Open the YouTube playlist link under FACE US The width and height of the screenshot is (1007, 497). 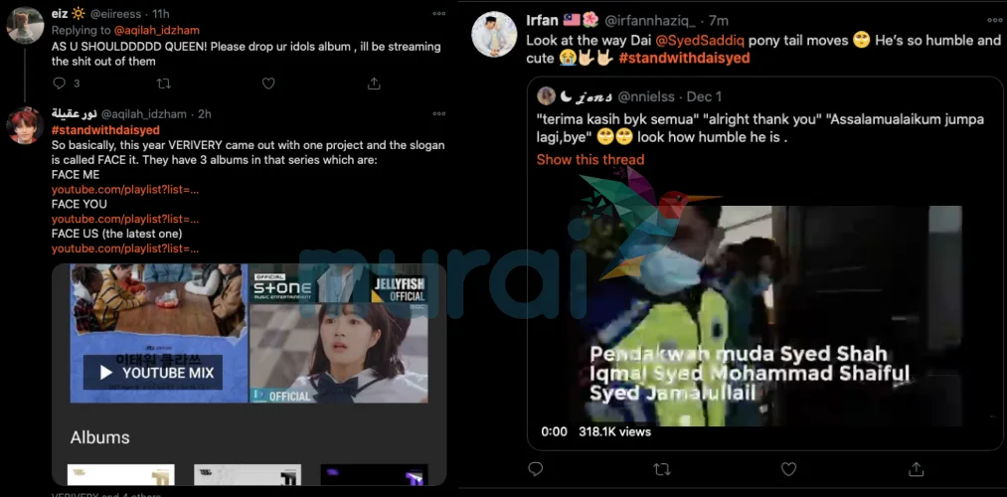pos(125,248)
